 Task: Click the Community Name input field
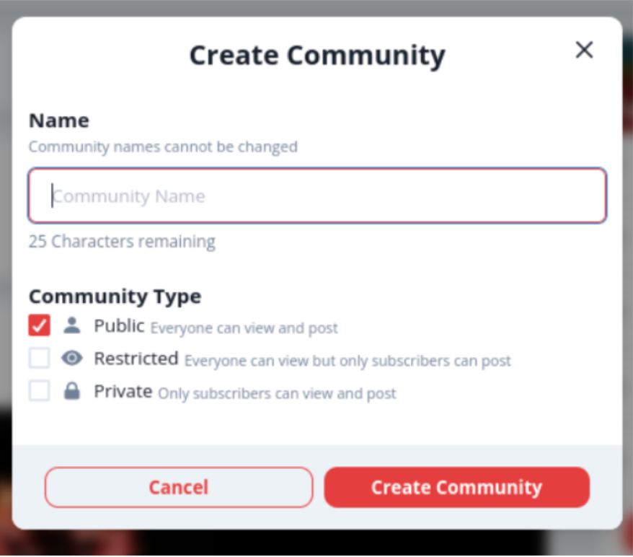click(x=317, y=196)
